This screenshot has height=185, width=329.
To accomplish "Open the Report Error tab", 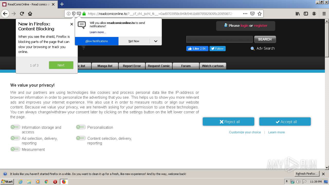I will tap(132, 66).
